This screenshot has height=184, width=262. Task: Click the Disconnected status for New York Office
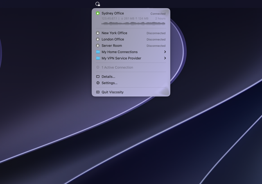coord(156,33)
